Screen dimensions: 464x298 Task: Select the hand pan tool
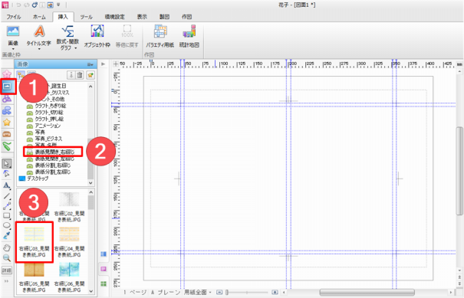pos(7,247)
